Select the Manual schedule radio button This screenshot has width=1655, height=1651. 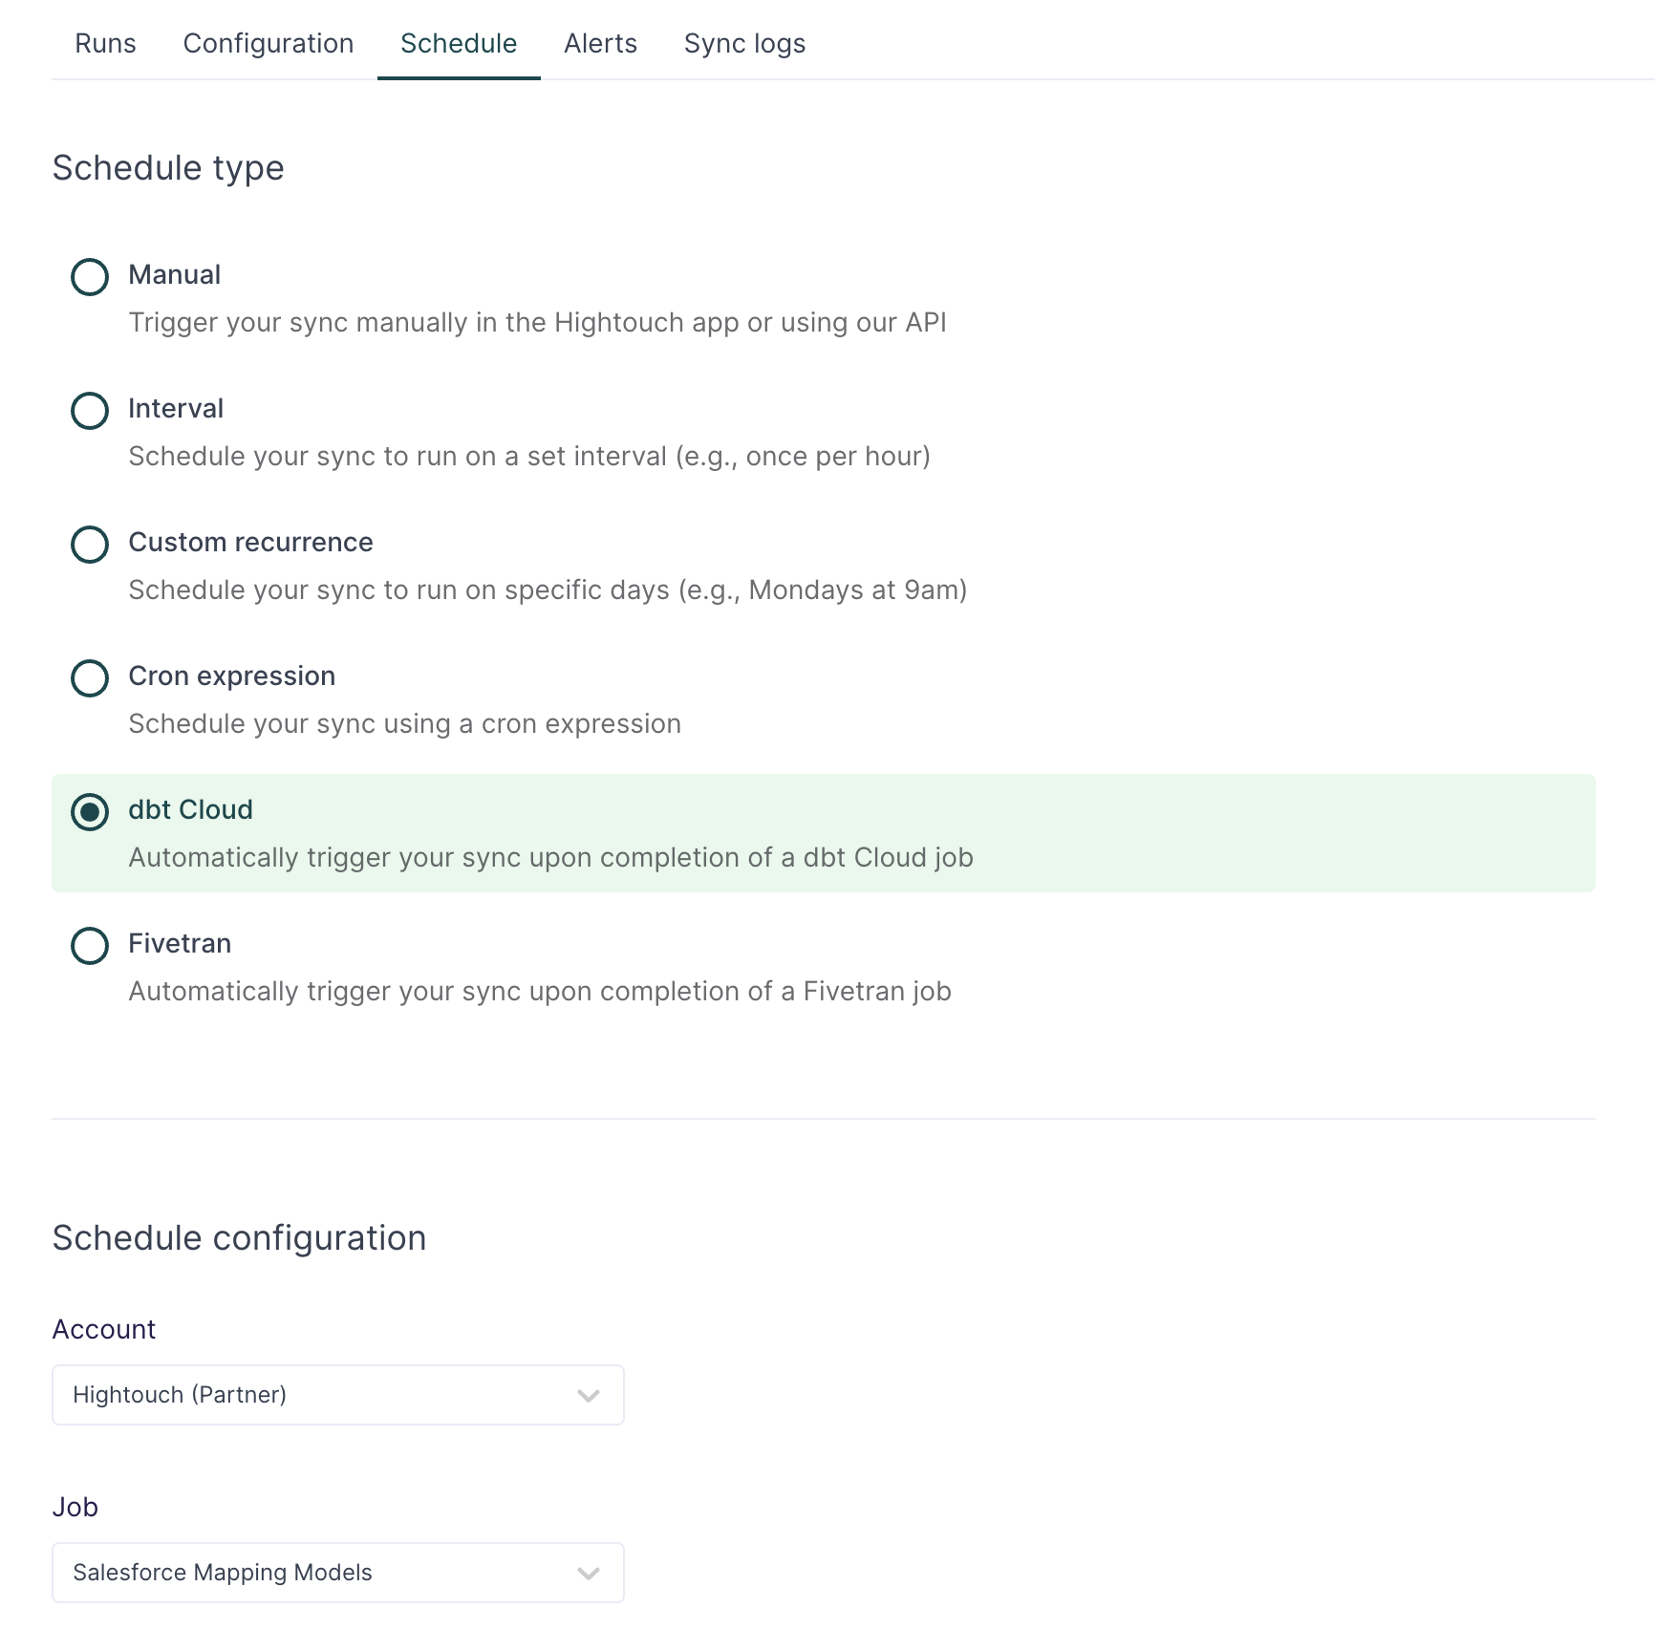pyautogui.click(x=90, y=277)
